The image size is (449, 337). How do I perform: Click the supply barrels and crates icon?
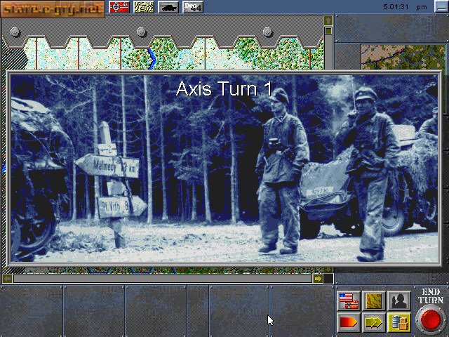click(399, 323)
